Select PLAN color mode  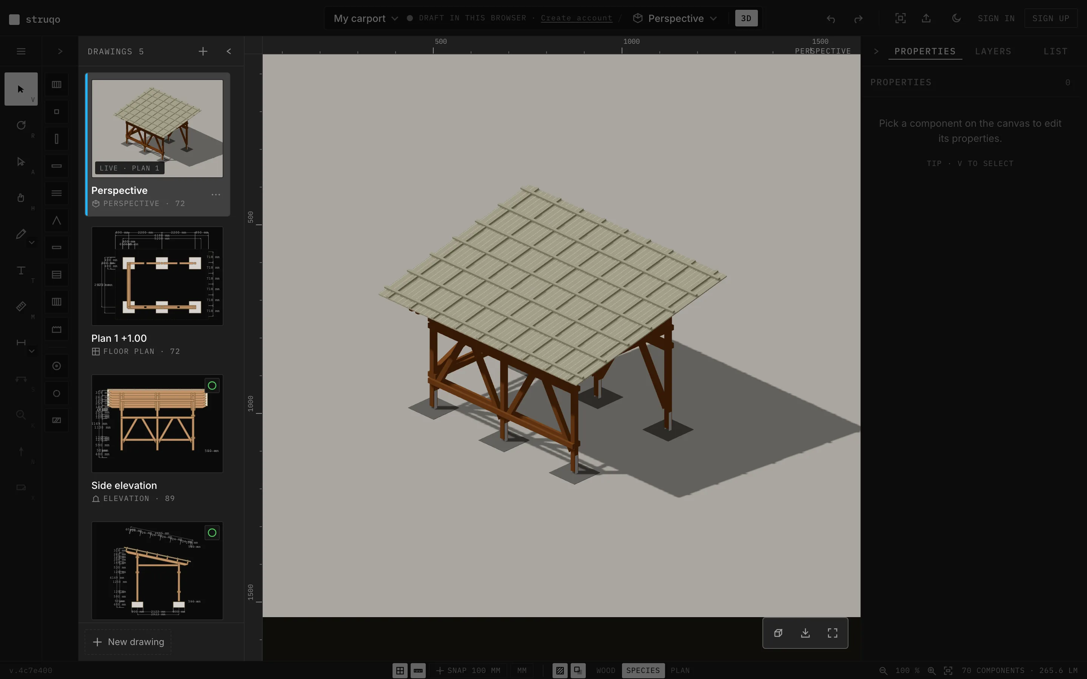click(680, 670)
